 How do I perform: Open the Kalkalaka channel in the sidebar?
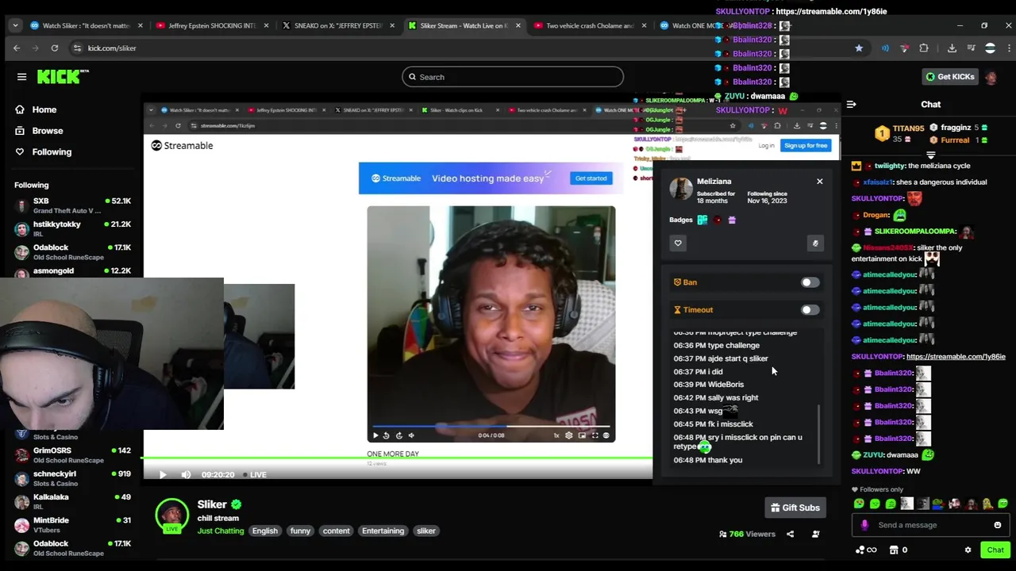(x=71, y=501)
